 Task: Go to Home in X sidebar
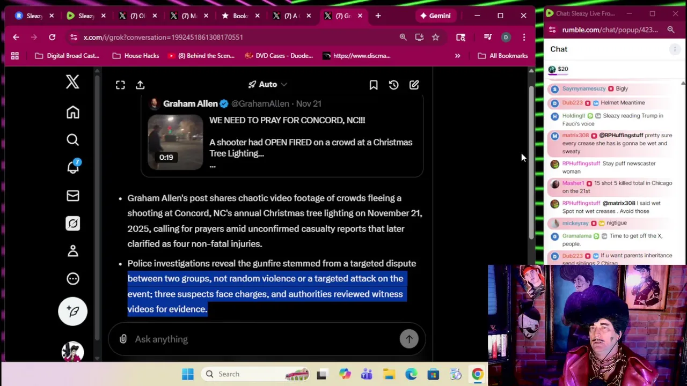point(72,112)
